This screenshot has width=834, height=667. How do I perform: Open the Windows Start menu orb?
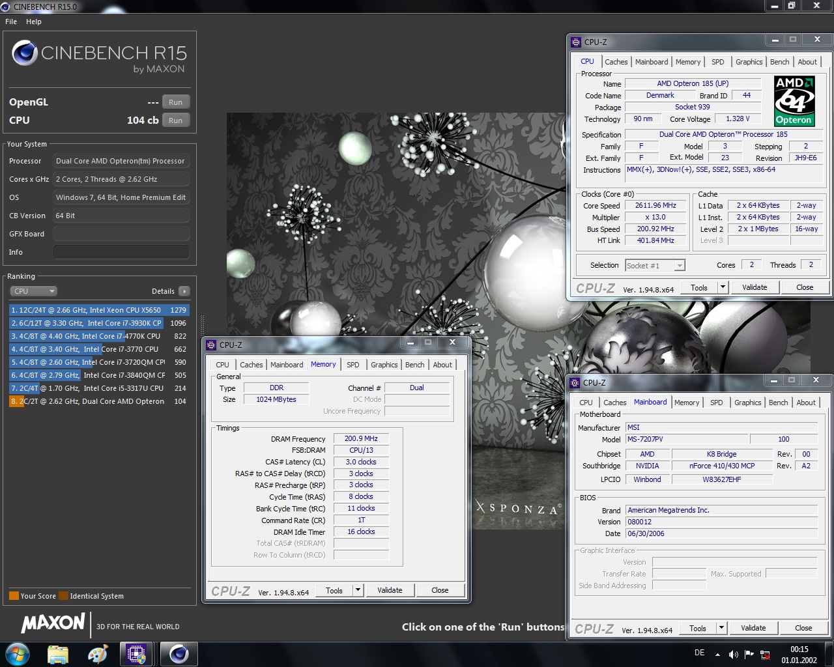click(18, 653)
